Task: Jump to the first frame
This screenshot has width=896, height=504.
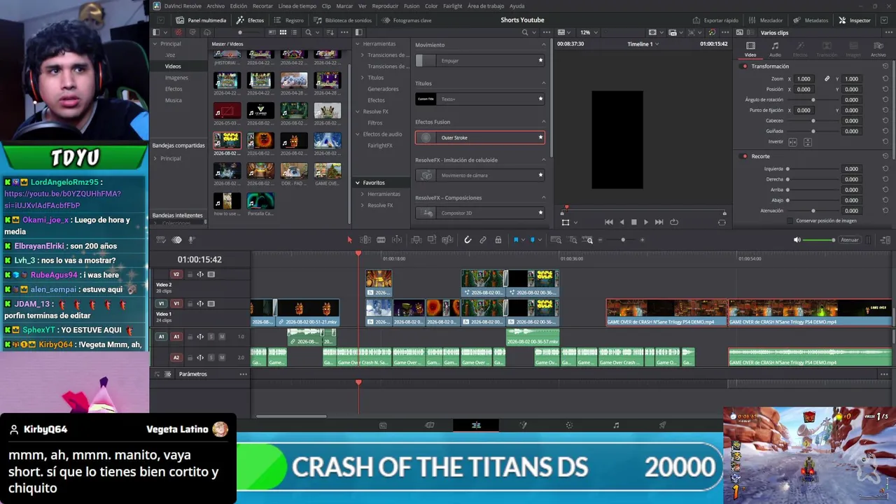Action: click(609, 222)
